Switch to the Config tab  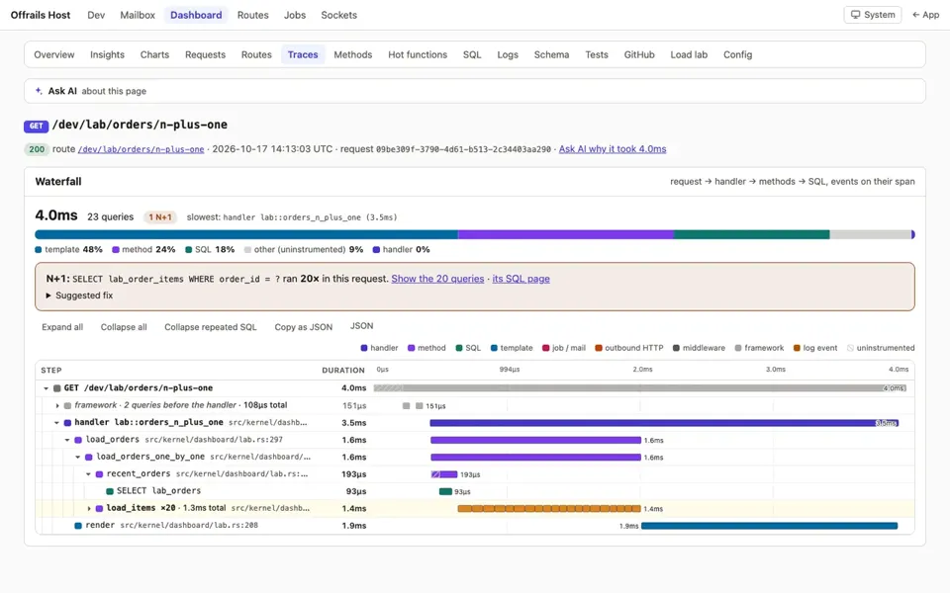[737, 54]
